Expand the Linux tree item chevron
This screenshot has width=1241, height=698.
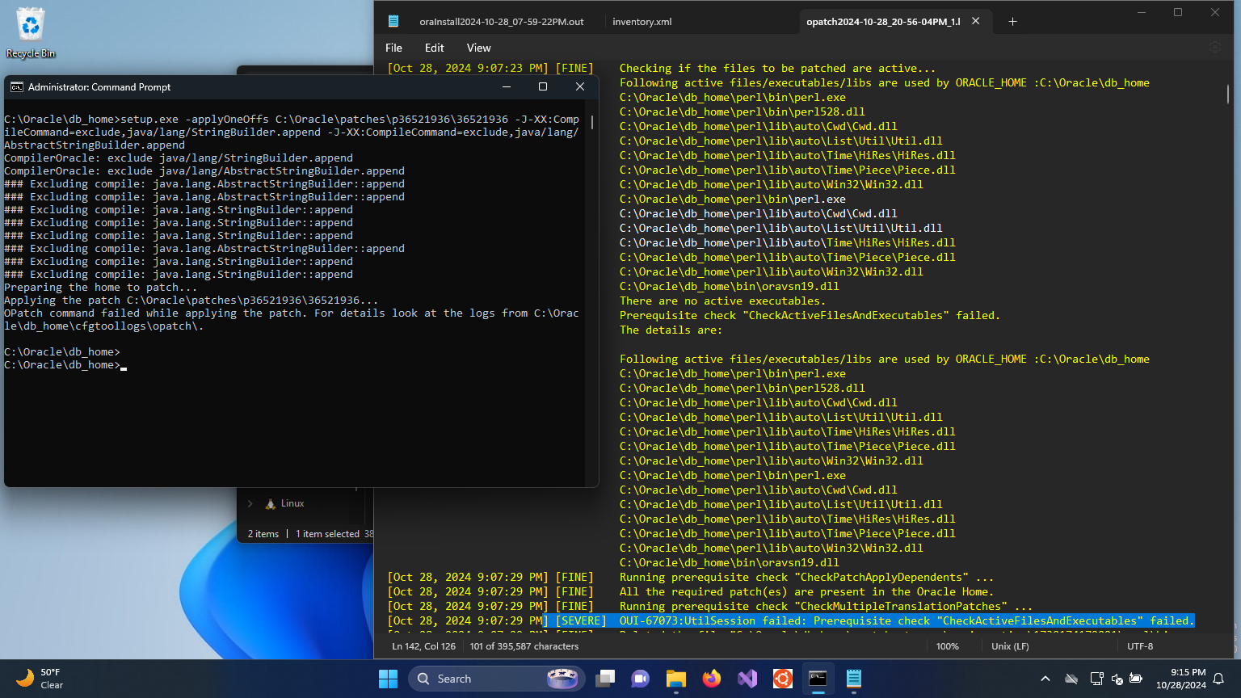[x=250, y=503]
